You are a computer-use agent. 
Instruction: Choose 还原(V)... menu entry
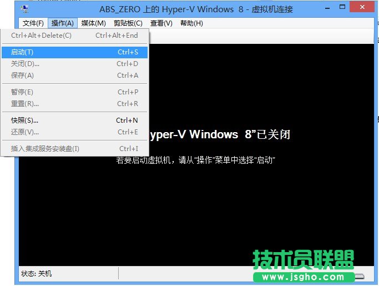pos(74,132)
